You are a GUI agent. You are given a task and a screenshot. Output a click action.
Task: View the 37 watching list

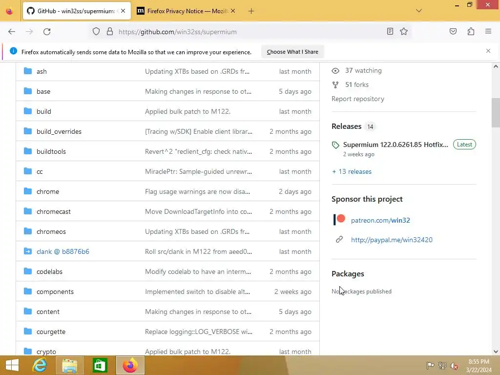pos(363,70)
